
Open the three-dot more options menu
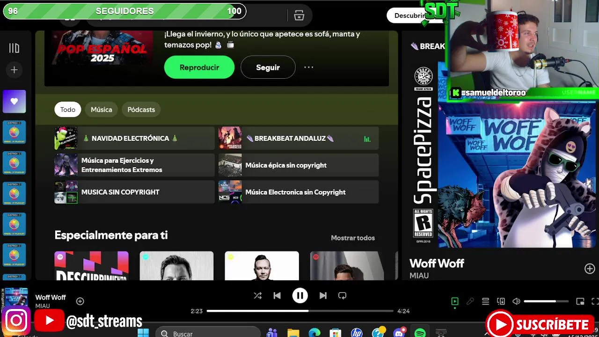tap(309, 67)
